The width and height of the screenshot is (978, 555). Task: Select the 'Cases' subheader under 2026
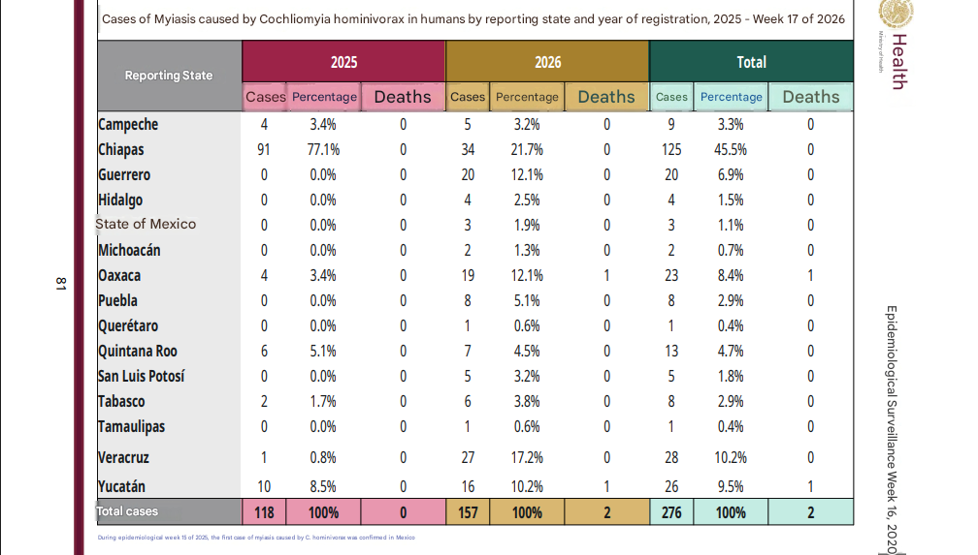(x=468, y=97)
